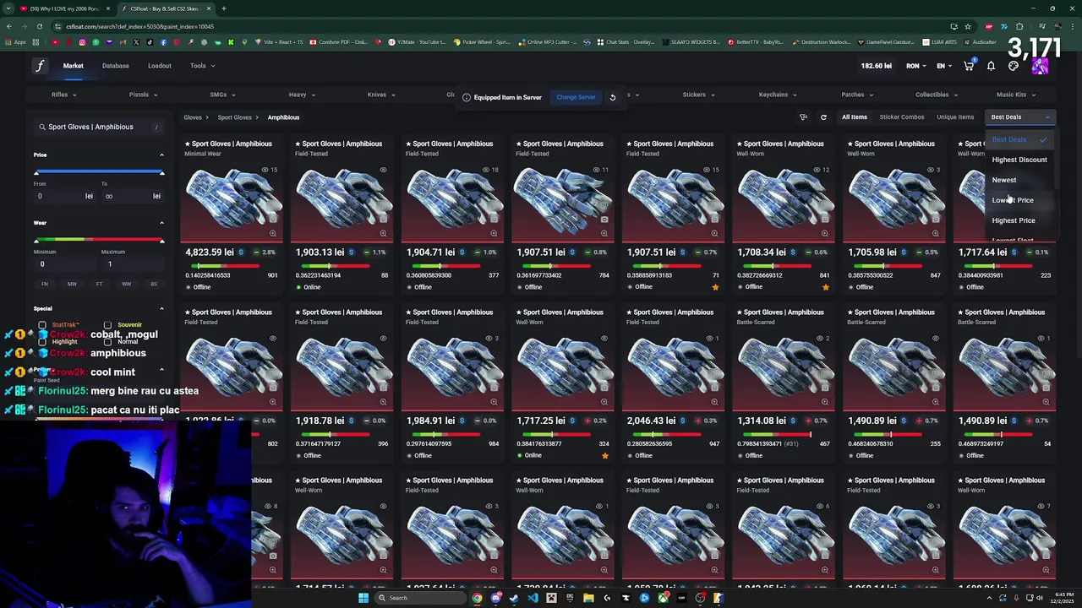
Task: Open the Music Kits category
Action: coord(1015,95)
